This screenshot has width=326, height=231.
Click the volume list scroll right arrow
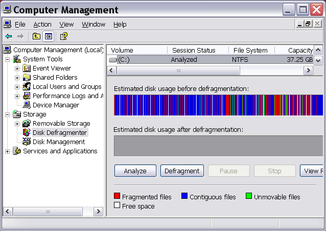click(x=309, y=71)
